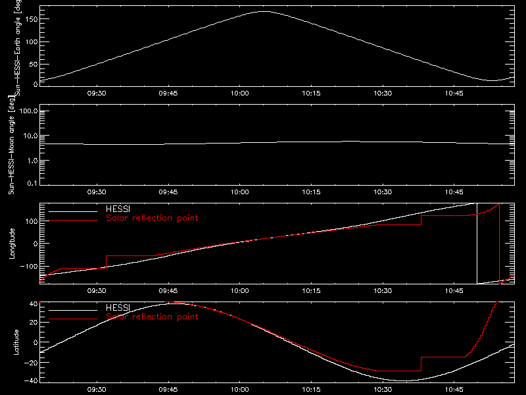Viewport: 526px width, 395px height.
Task: Click 09:45 time label under Latitude plot
Action: [168, 390]
